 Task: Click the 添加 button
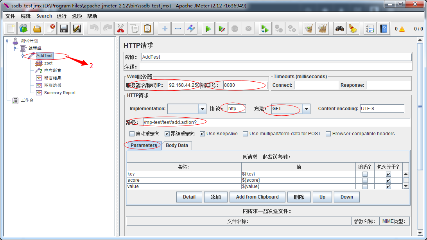[216, 197]
